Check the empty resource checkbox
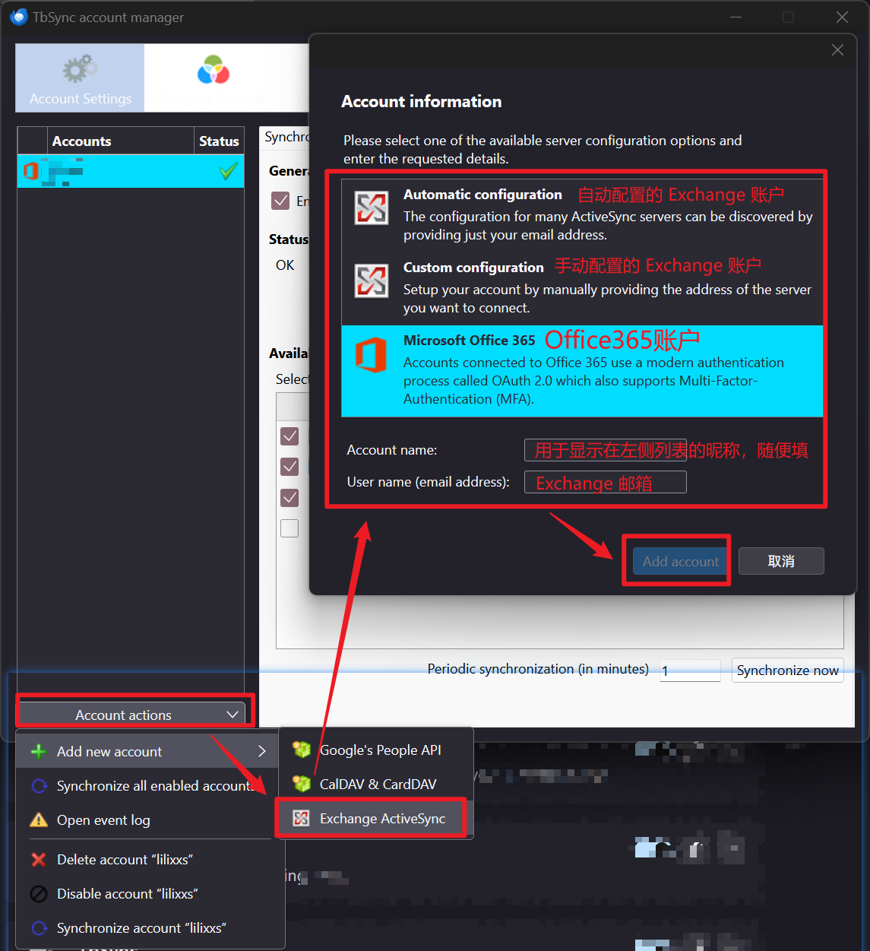Screen dimensions: 870x951 (x=289, y=528)
